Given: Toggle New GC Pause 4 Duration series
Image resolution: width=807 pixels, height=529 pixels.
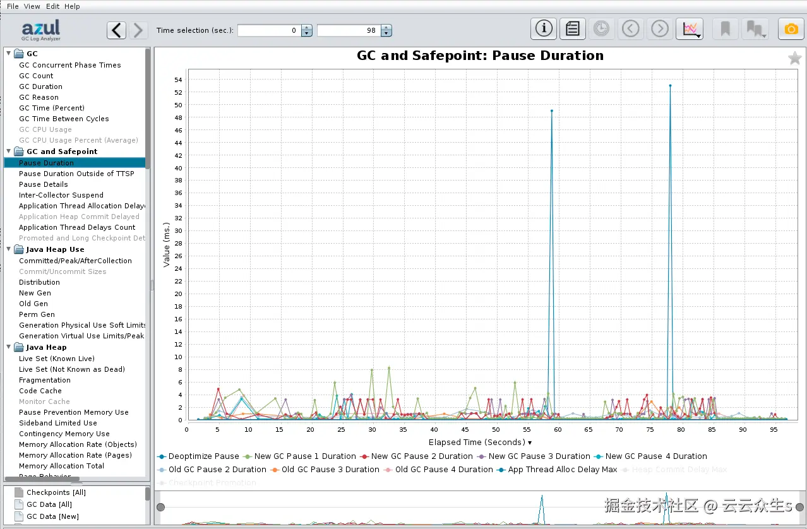Looking at the screenshot, I should coord(650,456).
